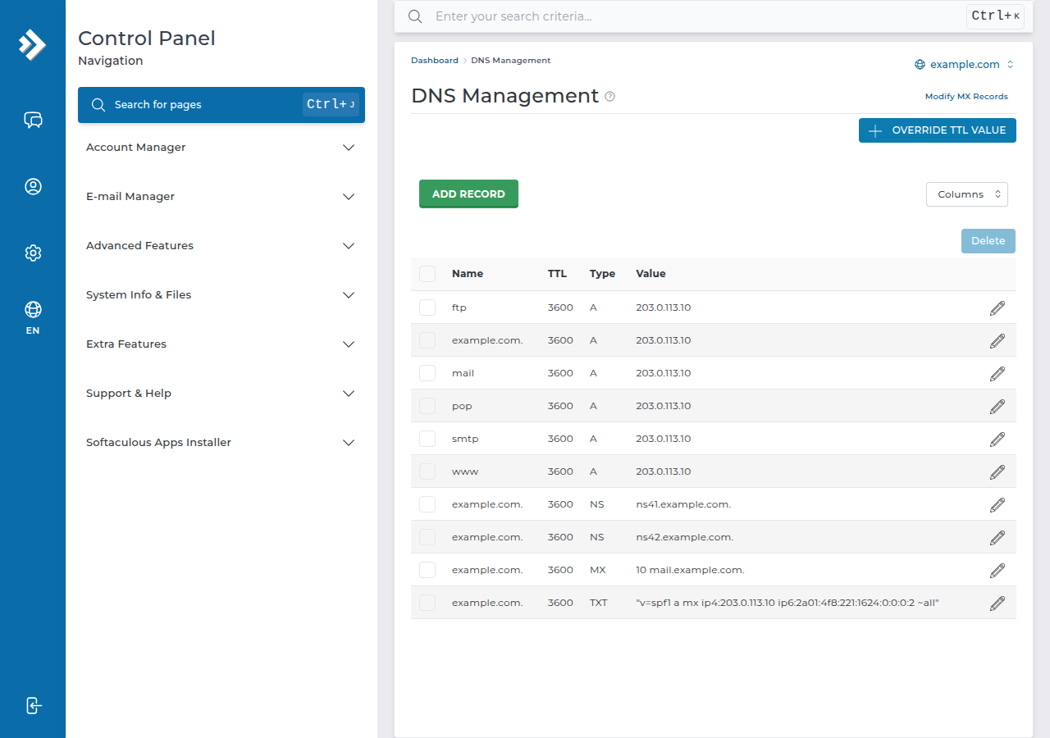1050x738 pixels.
Task: Check the www record checkbox
Action: point(427,471)
